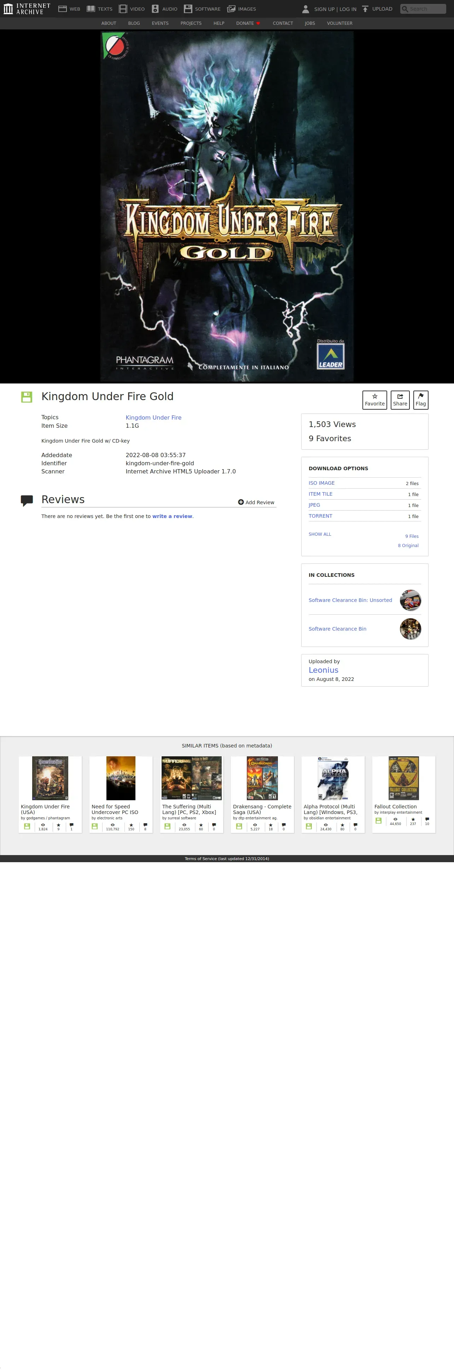
Task: Click the Add Review plus button
Action: [x=256, y=502]
